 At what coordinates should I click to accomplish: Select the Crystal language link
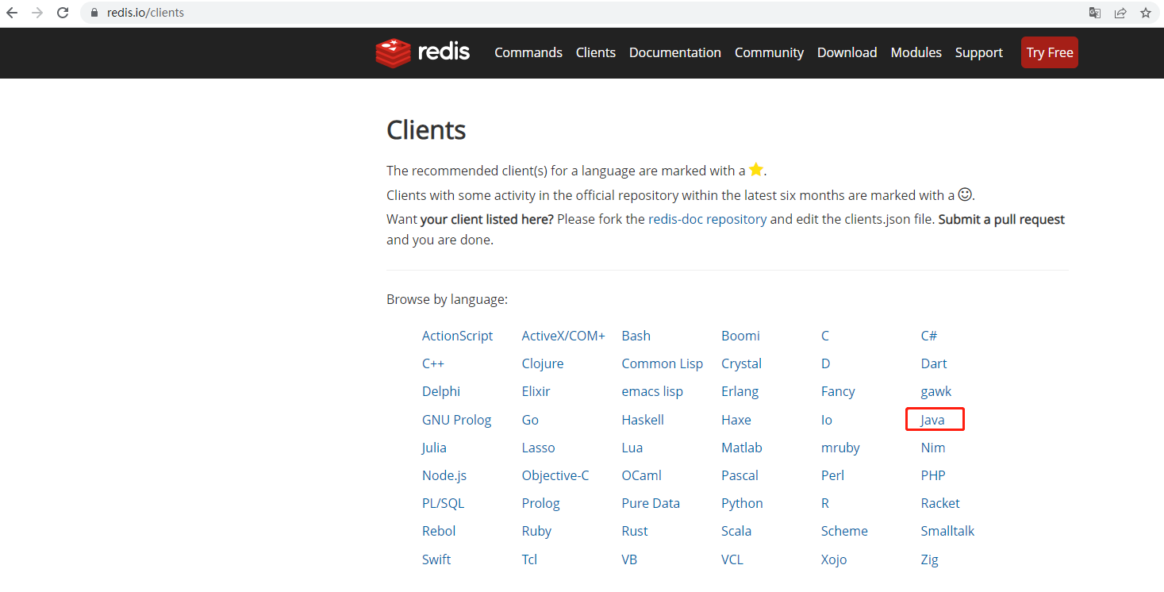pyautogui.click(x=742, y=363)
